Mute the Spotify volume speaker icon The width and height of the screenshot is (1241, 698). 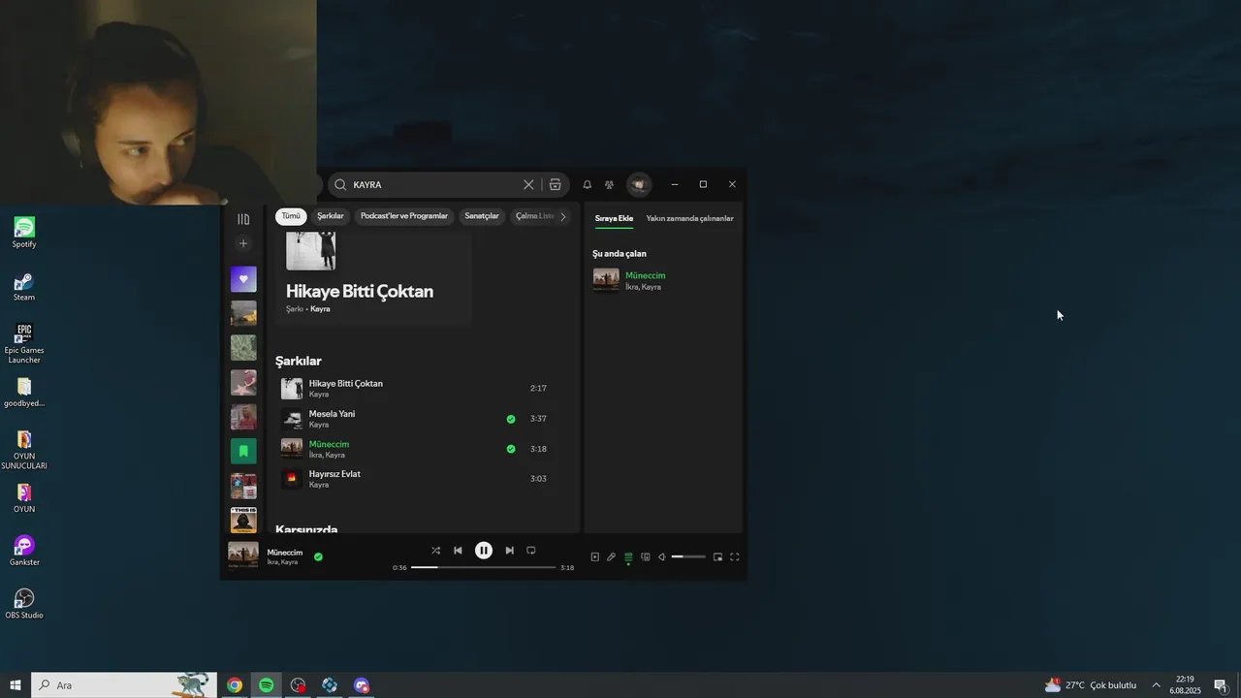(x=662, y=556)
